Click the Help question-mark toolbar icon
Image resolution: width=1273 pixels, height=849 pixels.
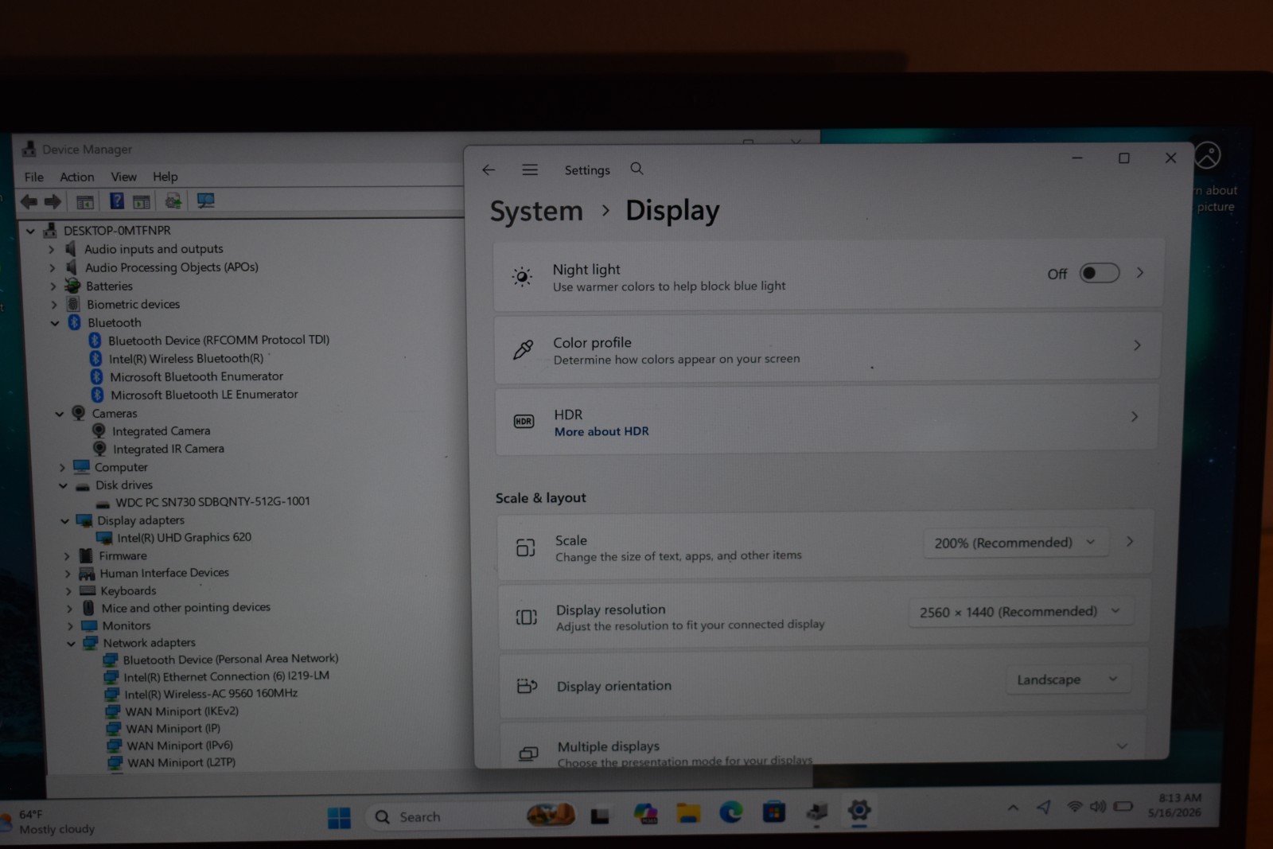click(x=116, y=201)
